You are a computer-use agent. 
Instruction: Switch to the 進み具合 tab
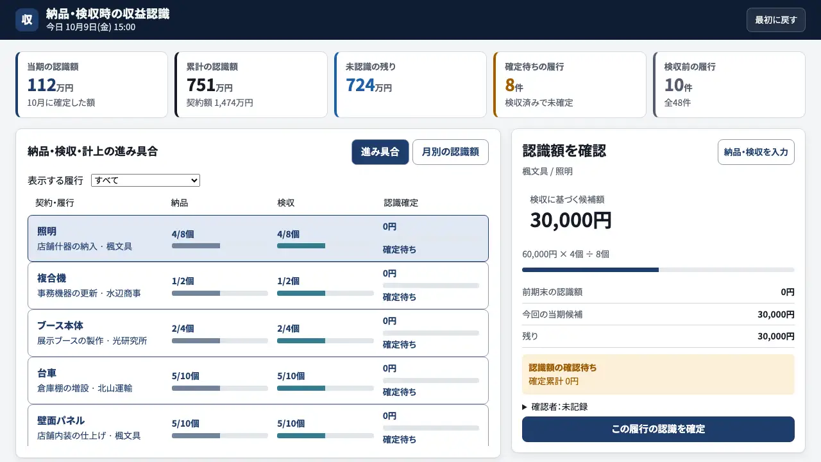pyautogui.click(x=380, y=152)
